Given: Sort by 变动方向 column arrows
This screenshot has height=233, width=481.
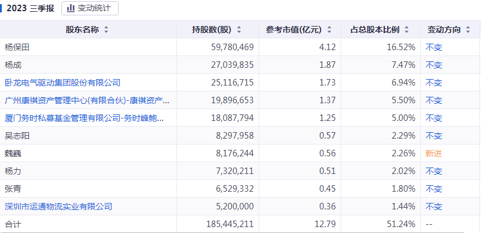Looking at the screenshot, I should [x=468, y=30].
